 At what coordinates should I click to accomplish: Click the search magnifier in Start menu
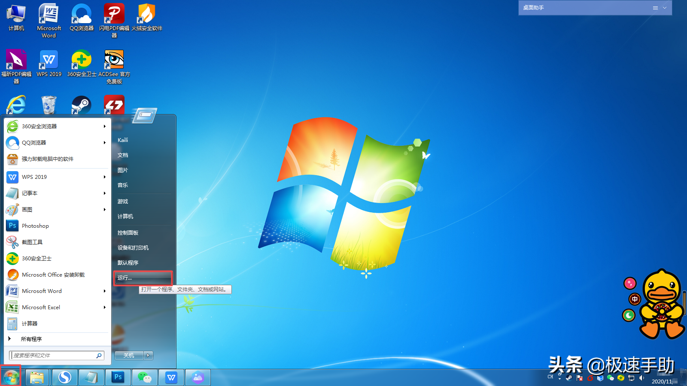[x=99, y=355]
